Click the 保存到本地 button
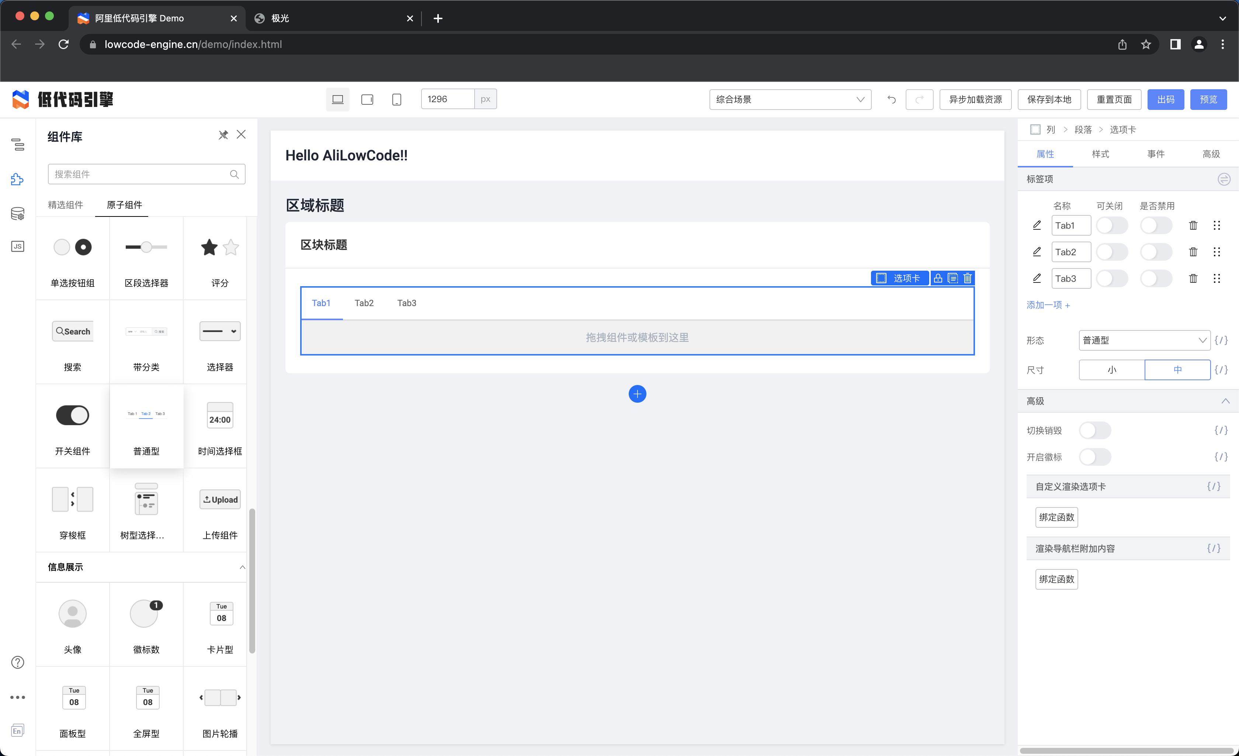1239x756 pixels. click(x=1049, y=100)
